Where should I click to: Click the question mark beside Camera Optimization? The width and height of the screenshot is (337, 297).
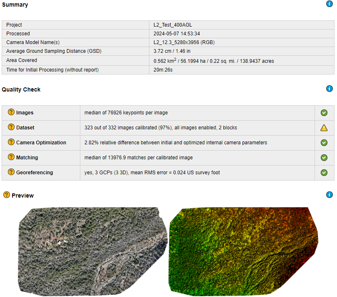pos(11,142)
